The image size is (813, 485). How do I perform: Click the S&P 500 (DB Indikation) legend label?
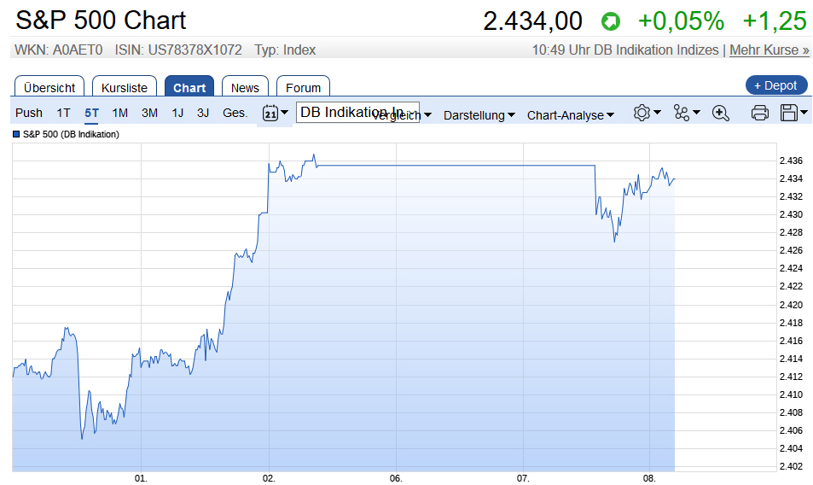tap(71, 134)
